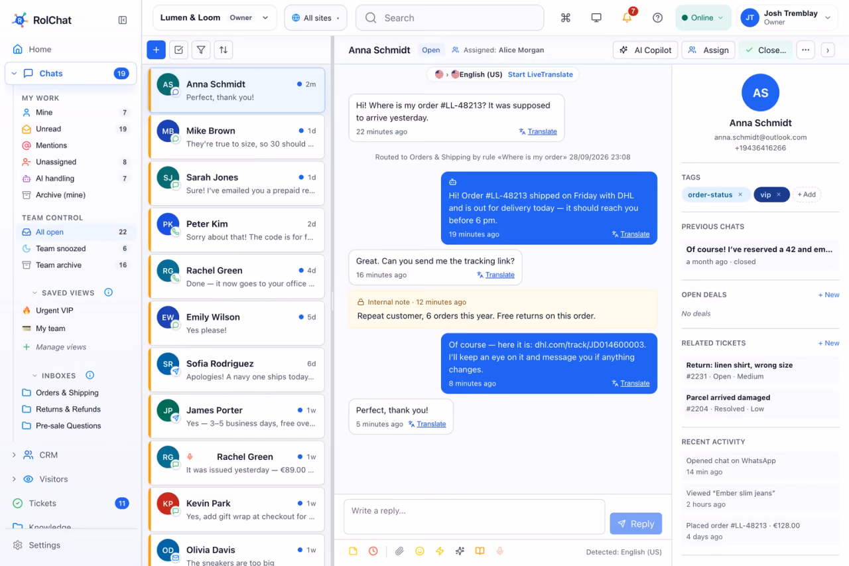Insert a canned reply via lightning icon
The width and height of the screenshot is (849, 566).
(439, 551)
